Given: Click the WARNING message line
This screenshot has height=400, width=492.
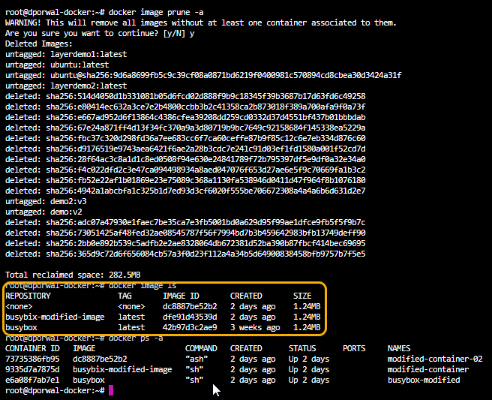Looking at the screenshot, I should (201, 23).
